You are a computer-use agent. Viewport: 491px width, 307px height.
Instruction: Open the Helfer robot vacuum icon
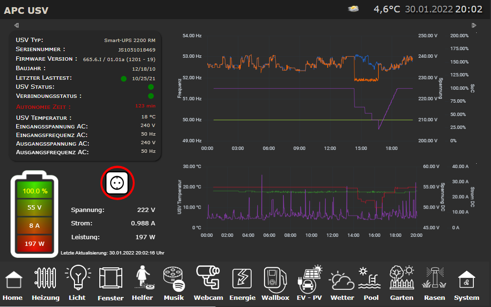(144, 277)
